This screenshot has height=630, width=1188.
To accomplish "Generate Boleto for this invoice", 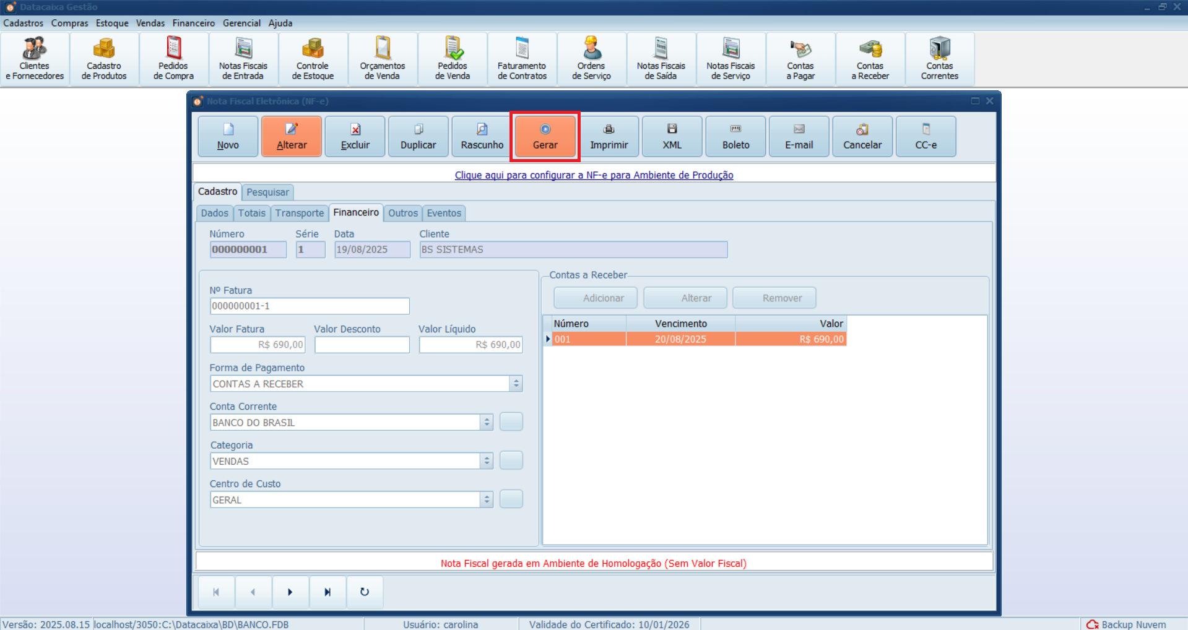I will tap(735, 137).
